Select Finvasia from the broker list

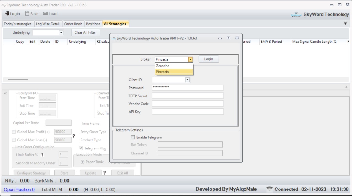(174, 72)
